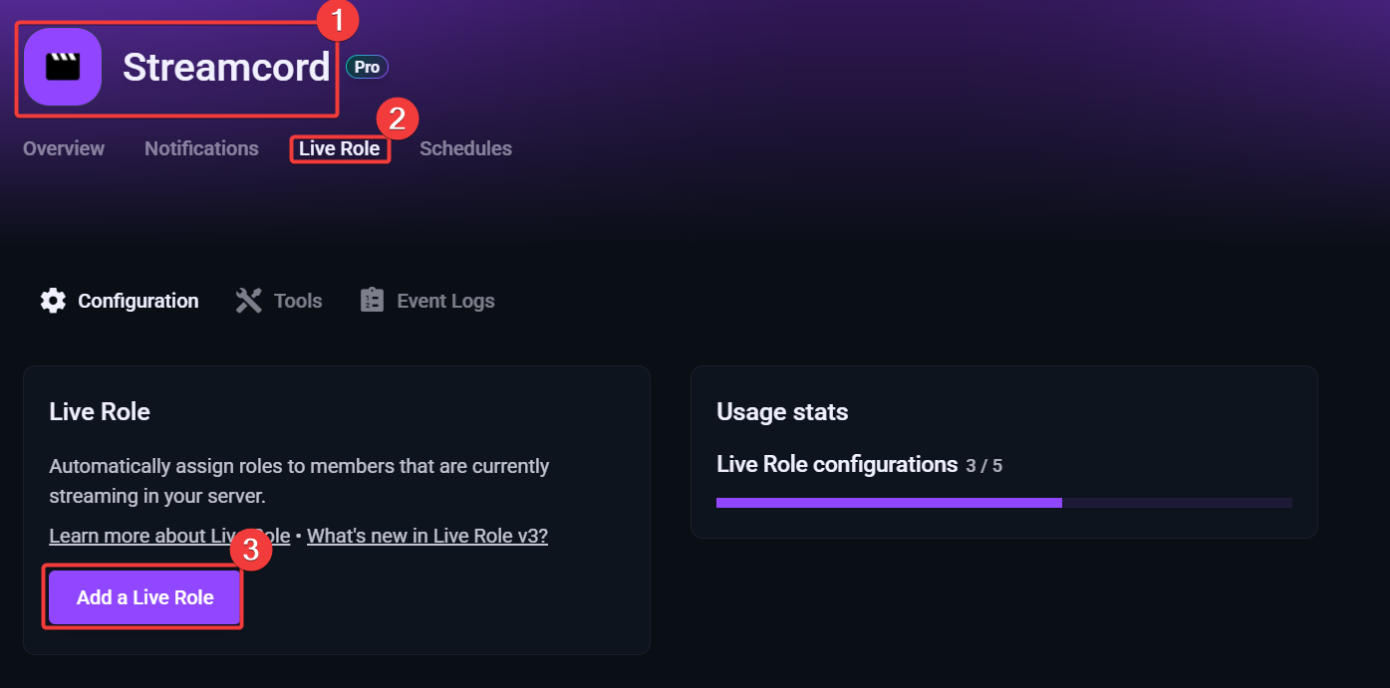This screenshot has width=1390, height=688.
Task: Select the Live Role tab
Action: pos(339,147)
